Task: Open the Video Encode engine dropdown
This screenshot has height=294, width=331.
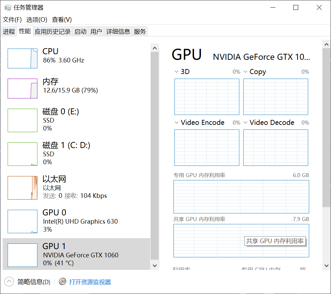Action: pos(176,122)
